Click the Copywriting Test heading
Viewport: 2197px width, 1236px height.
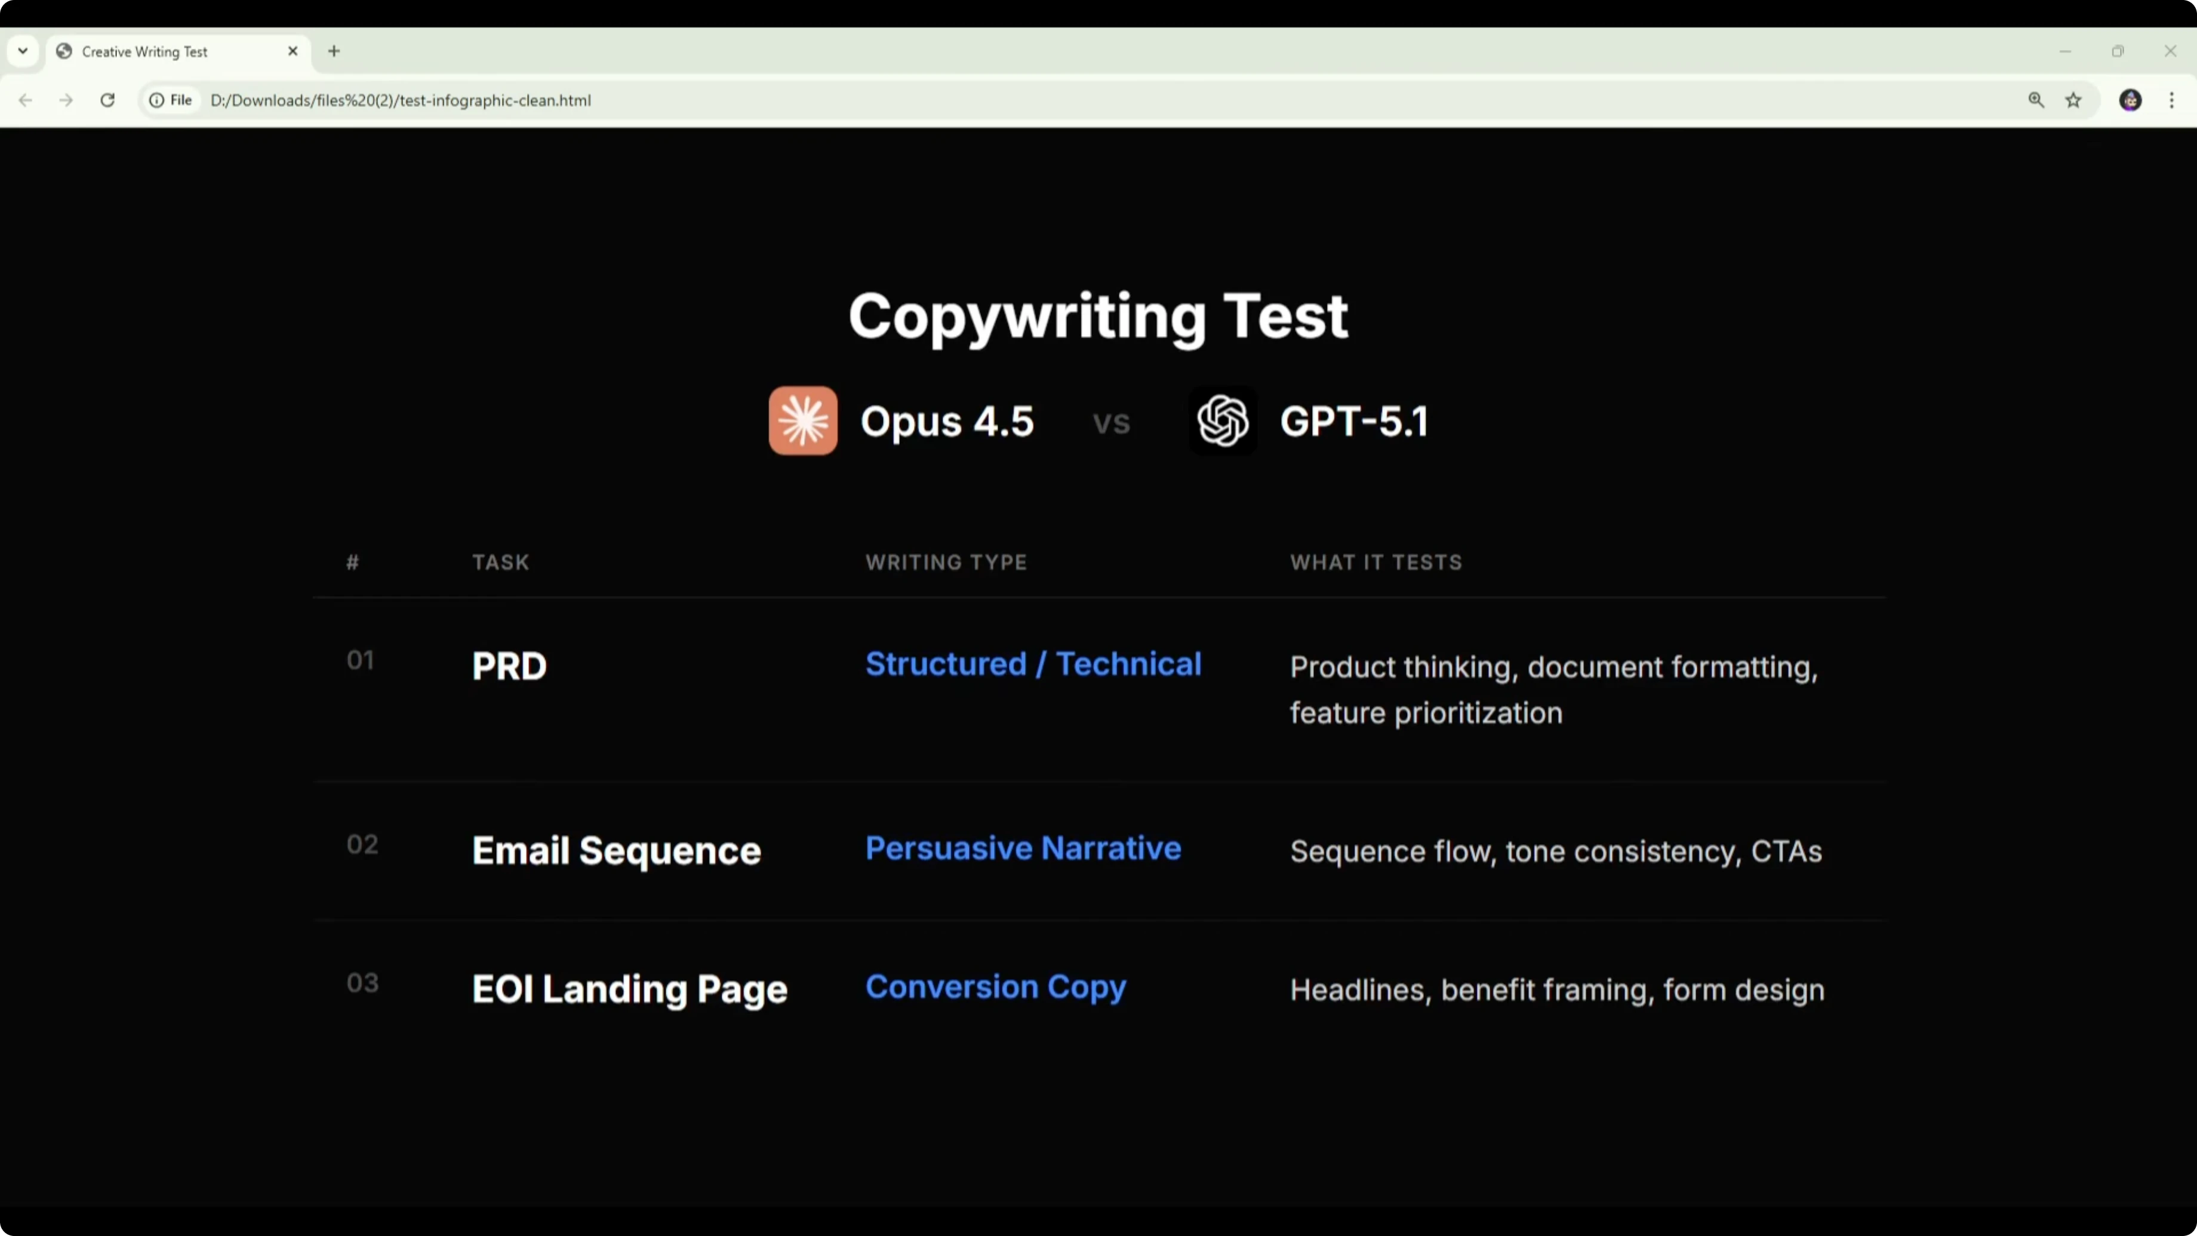[1098, 316]
